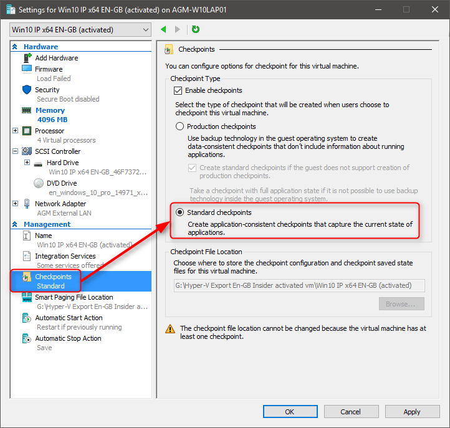This screenshot has width=450, height=428.
Task: Click the Automatic Start Action icon
Action: (27, 318)
